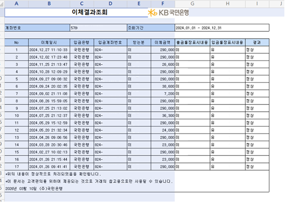This screenshot has height=202, width=285.
Task: Click the No cell with value 9
Action: click(x=16, y=108)
